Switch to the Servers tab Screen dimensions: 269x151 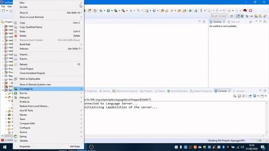[105, 91]
